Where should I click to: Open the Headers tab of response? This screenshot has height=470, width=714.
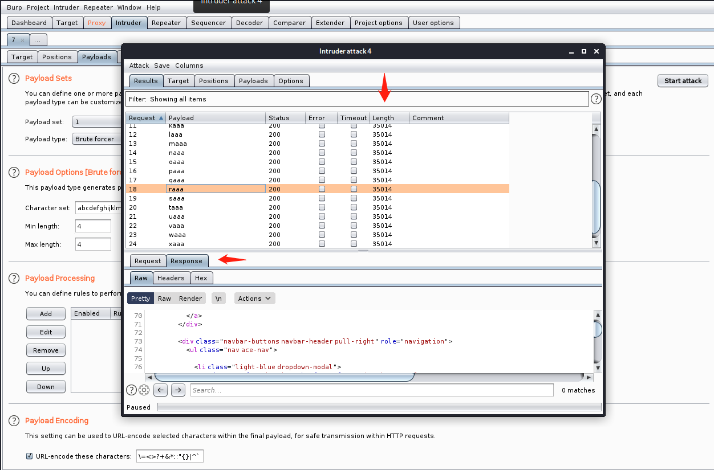tap(171, 278)
